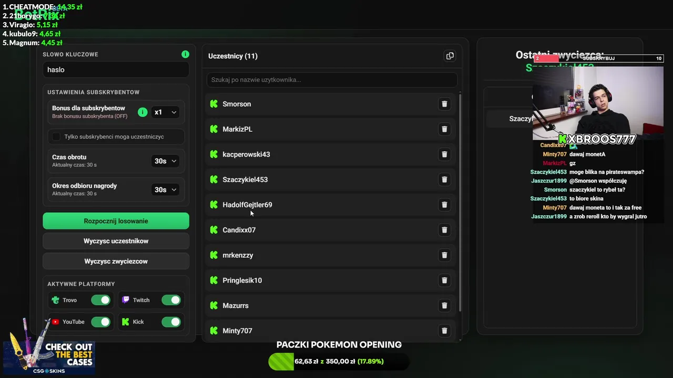Click the Kick icon beside Candixx07
Screen dimensions: 673x378
tap(214, 230)
